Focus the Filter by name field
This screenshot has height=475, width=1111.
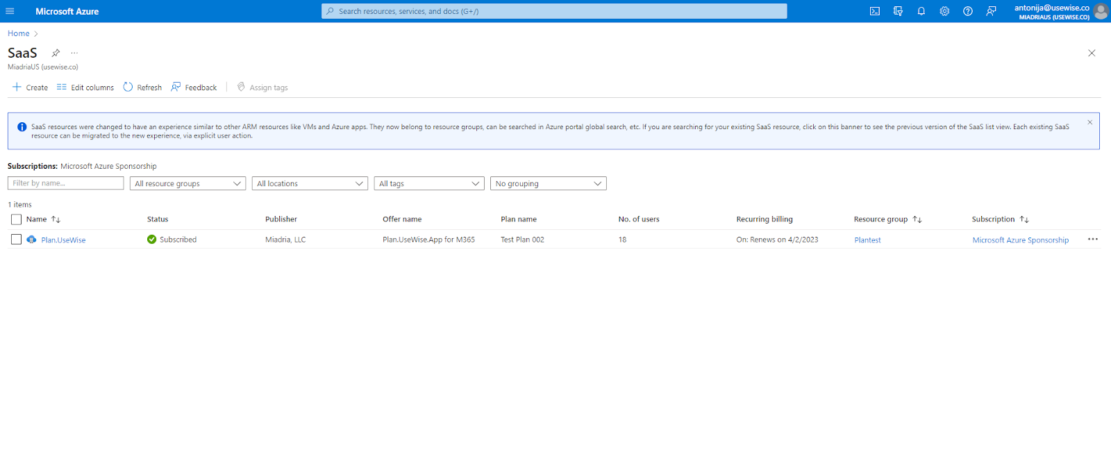(x=66, y=183)
